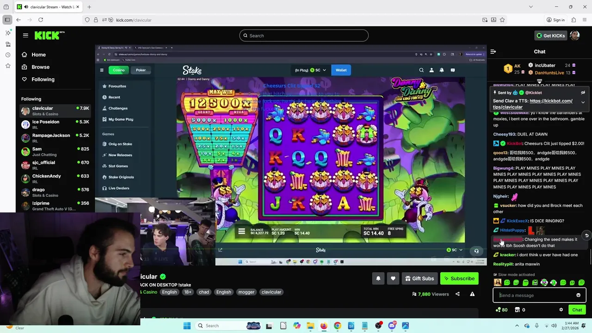Click the chat undo/scroll-back button
This screenshot has height=333, width=592.
(x=586, y=235)
